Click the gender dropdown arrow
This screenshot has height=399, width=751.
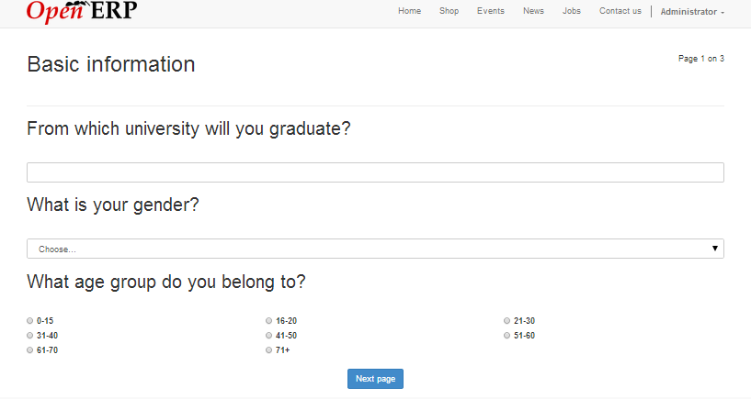click(x=714, y=249)
